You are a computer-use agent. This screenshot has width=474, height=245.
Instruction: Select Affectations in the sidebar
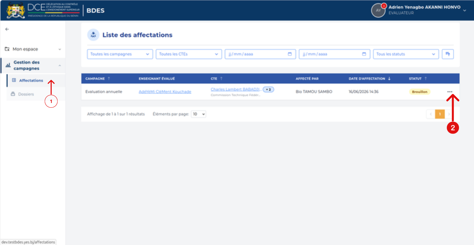click(x=31, y=80)
